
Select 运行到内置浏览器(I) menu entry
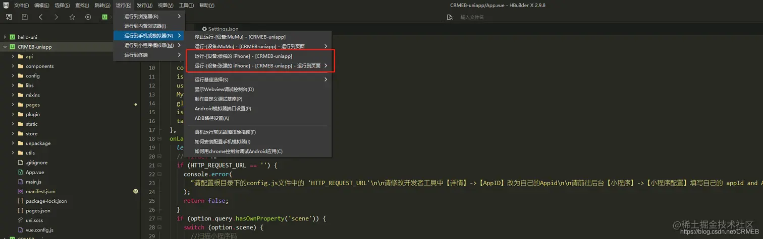click(149, 26)
